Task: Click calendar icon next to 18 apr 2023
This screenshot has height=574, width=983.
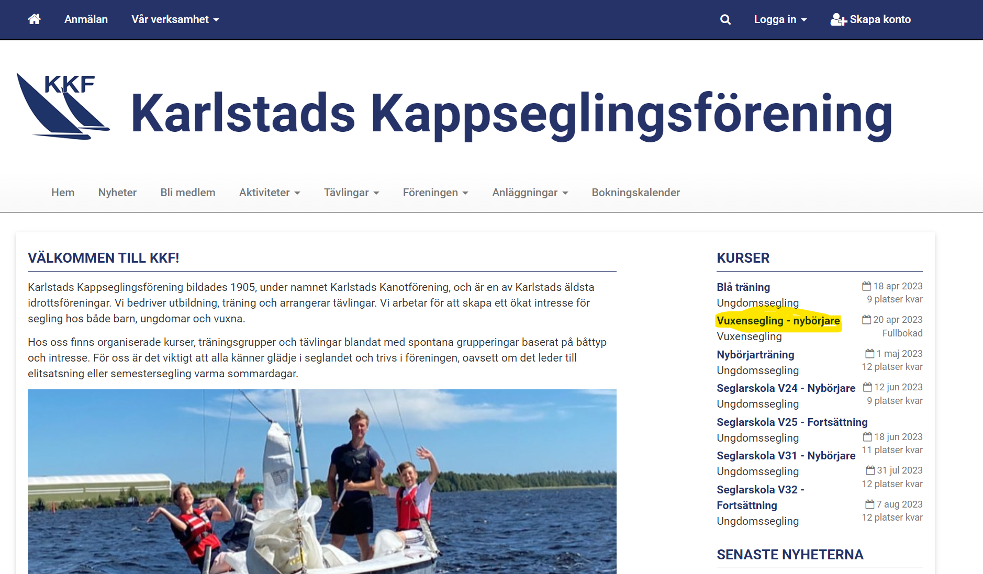Action: tap(867, 286)
